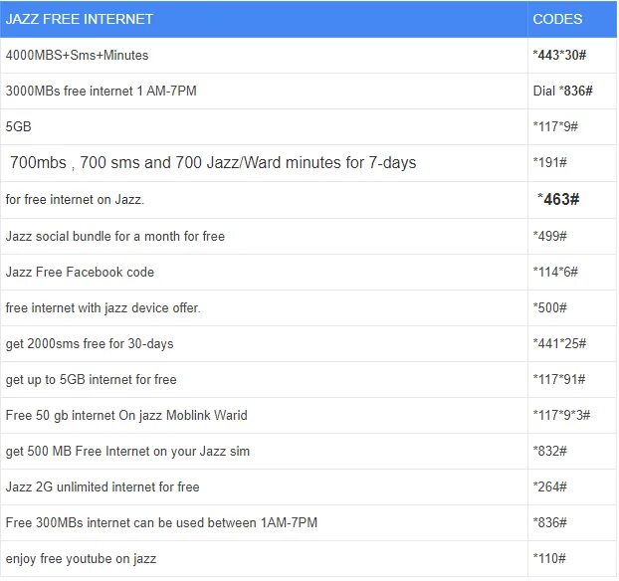Select get 500 MB Free Internet text
Viewport: 619px width, 581px height.
pos(127,452)
